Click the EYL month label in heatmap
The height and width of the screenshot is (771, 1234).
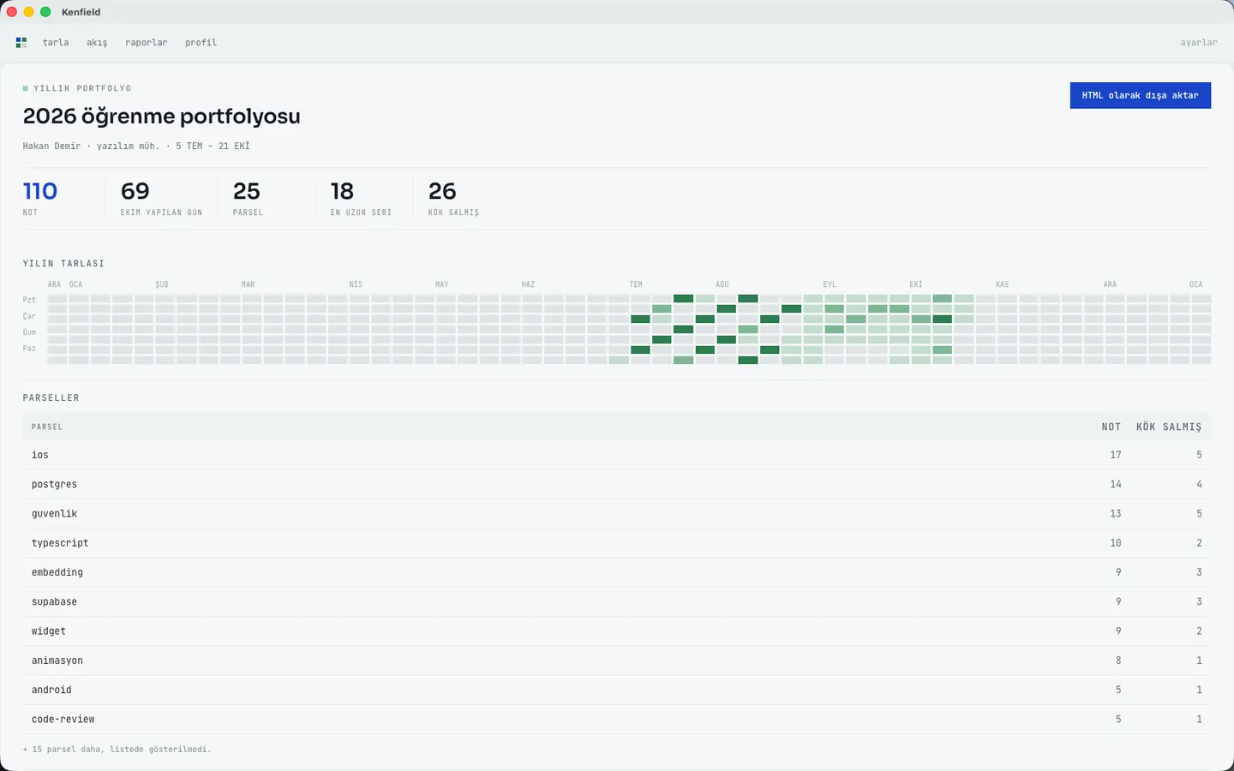830,284
